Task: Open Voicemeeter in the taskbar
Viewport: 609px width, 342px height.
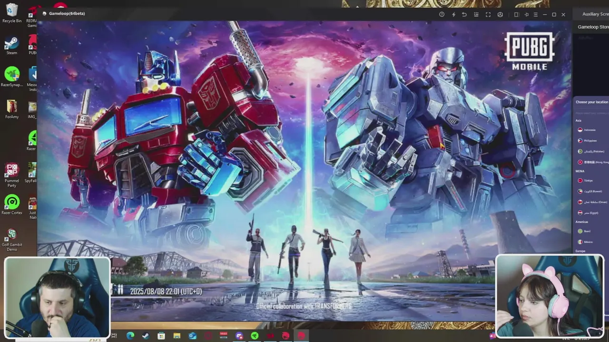Action: point(224,336)
